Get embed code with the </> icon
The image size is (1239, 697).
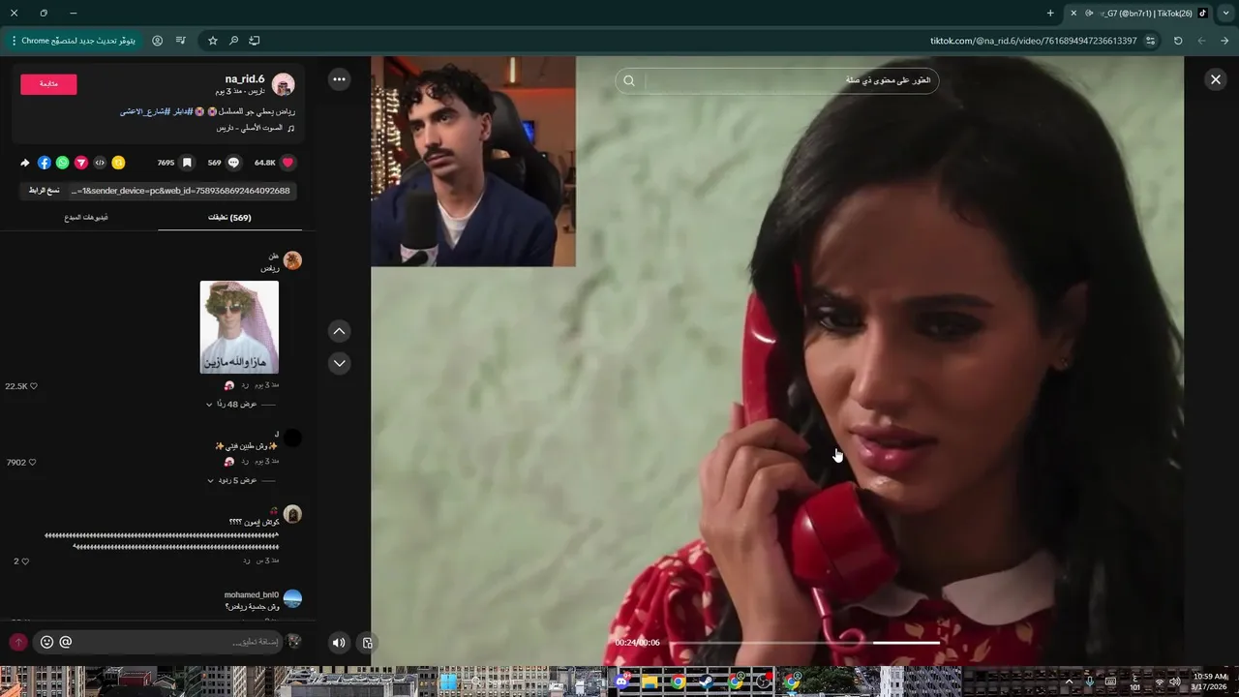100,163
